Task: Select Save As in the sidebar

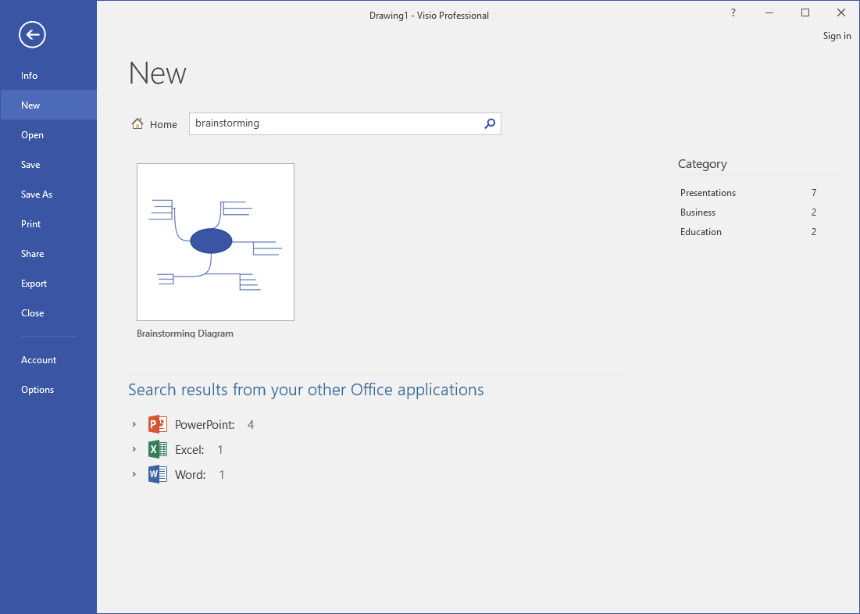Action: pos(37,195)
